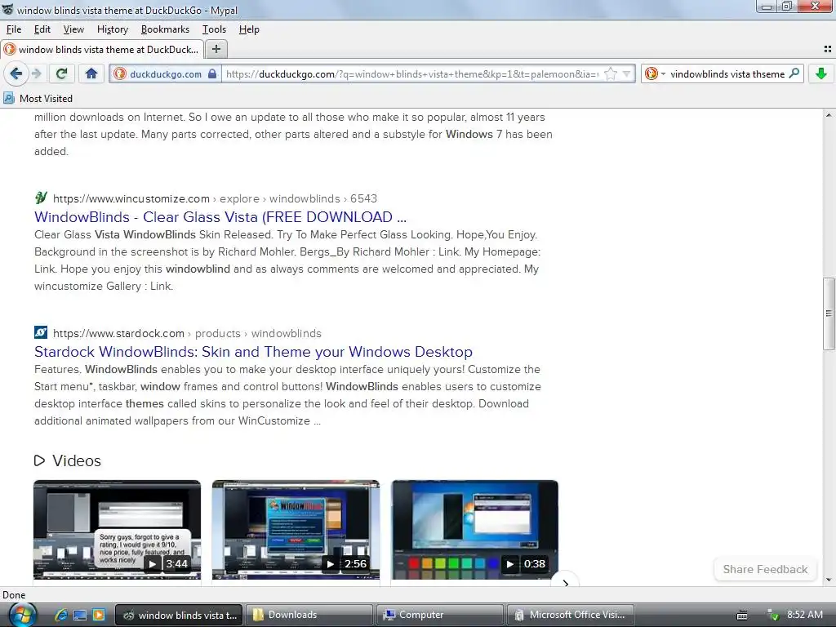This screenshot has width=836, height=627.
Task: Click Show Desktop quick launch icon
Action: coord(80,615)
